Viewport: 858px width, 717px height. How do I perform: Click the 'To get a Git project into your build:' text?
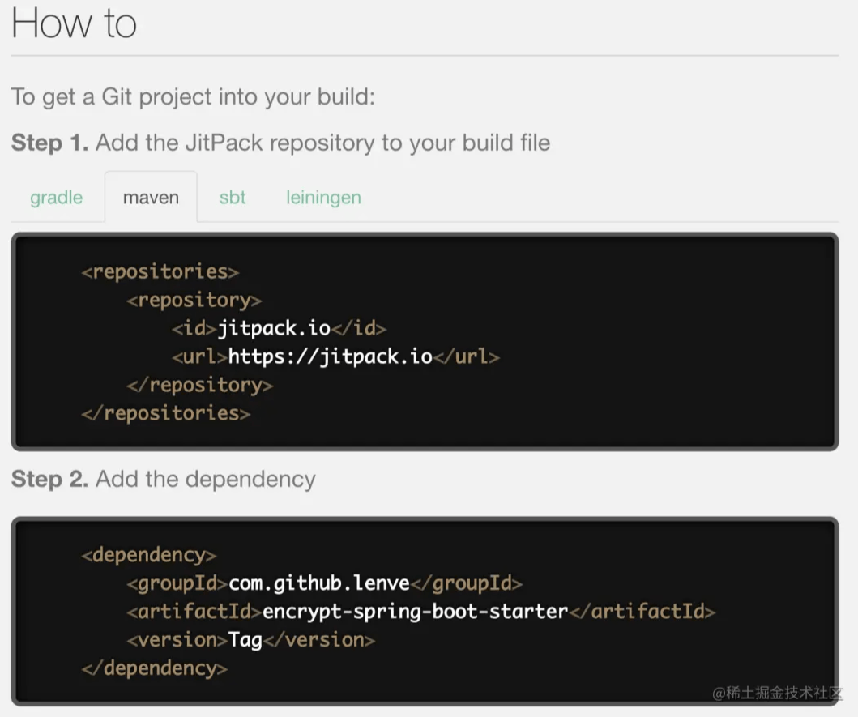[193, 97]
